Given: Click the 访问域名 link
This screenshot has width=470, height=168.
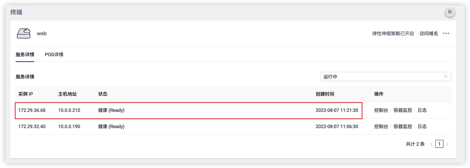Looking at the screenshot, I should tap(429, 33).
